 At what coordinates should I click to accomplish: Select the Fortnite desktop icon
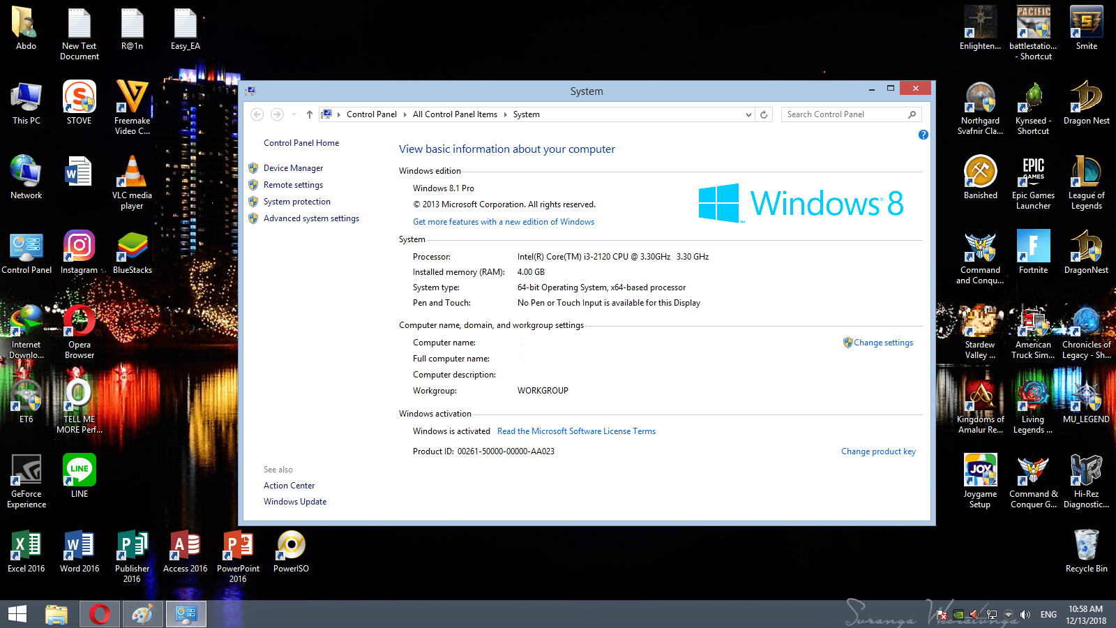(1033, 253)
